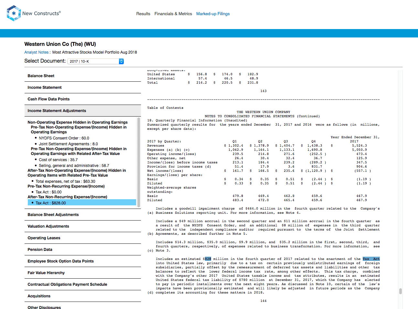Expand the Income Statement section
Screen dimensions: 418x309
83,88
